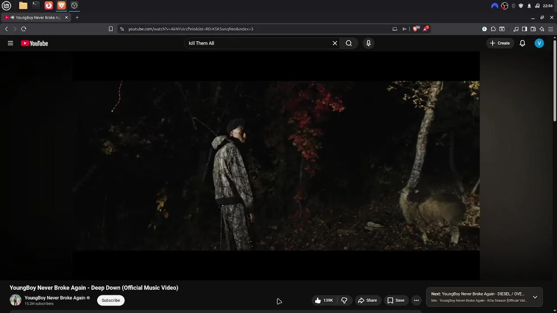The width and height of the screenshot is (557, 313).
Task: Click the page vertical scrollbar
Action: pos(554,80)
